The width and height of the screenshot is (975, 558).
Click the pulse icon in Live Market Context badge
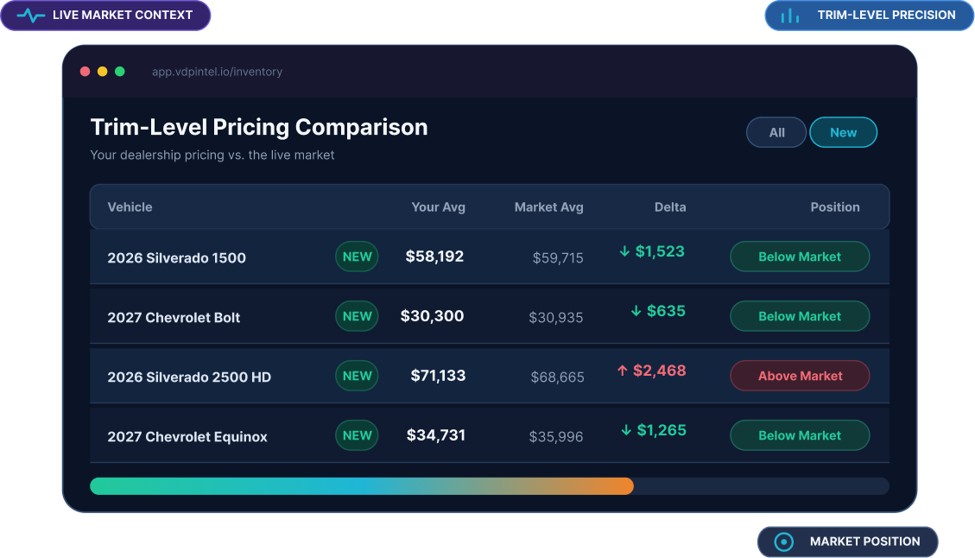[x=30, y=15]
